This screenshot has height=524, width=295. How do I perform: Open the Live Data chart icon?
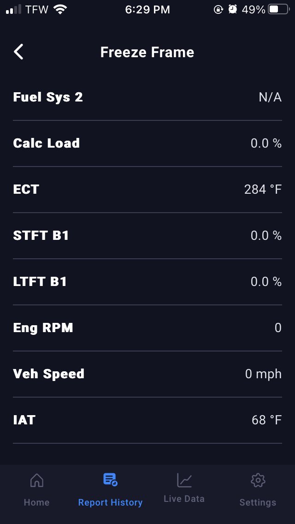coord(184,480)
